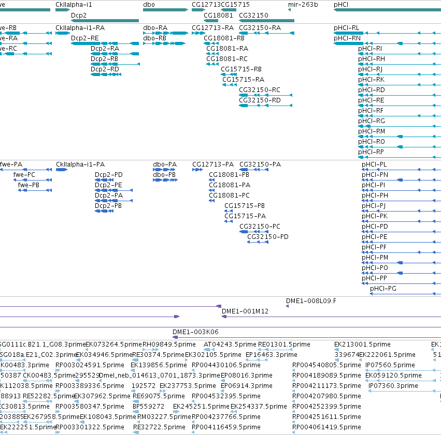
Task: Select transcript CG32150-RC label
Action: point(259,90)
